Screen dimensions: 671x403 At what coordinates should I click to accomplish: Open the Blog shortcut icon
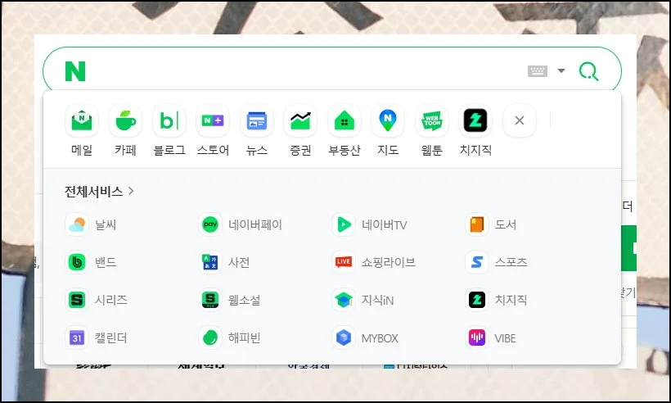click(169, 121)
